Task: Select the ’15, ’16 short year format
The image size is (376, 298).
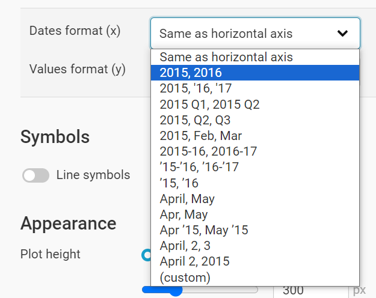Action: tap(255, 183)
